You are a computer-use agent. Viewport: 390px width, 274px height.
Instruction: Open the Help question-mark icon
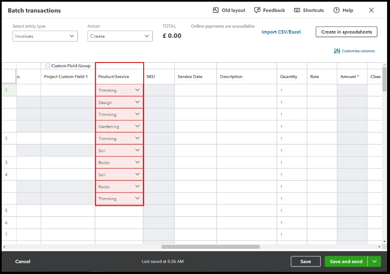pos(336,10)
